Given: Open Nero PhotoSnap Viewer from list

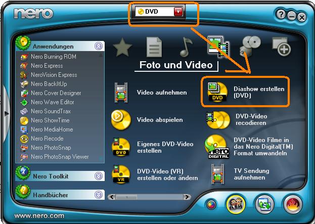Looking at the screenshot, I should click(x=60, y=157).
